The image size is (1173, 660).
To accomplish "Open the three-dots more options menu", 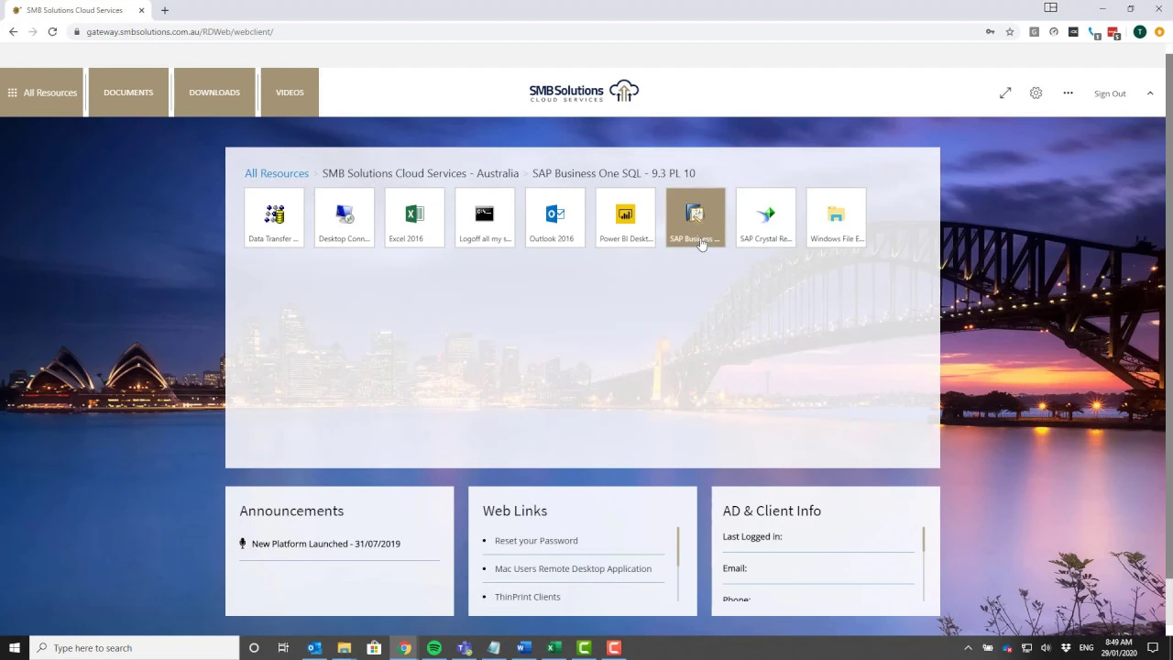I will coord(1068,93).
